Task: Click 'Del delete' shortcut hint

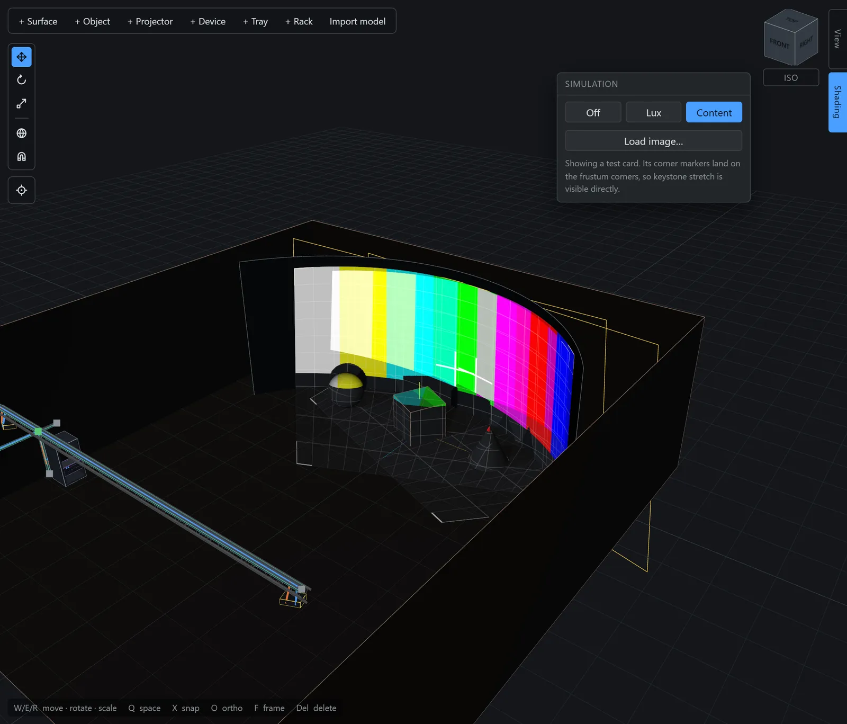Action: (x=317, y=708)
